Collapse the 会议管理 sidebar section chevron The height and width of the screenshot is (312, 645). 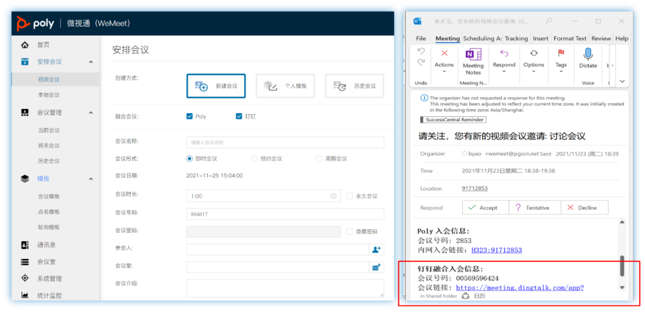coord(91,113)
